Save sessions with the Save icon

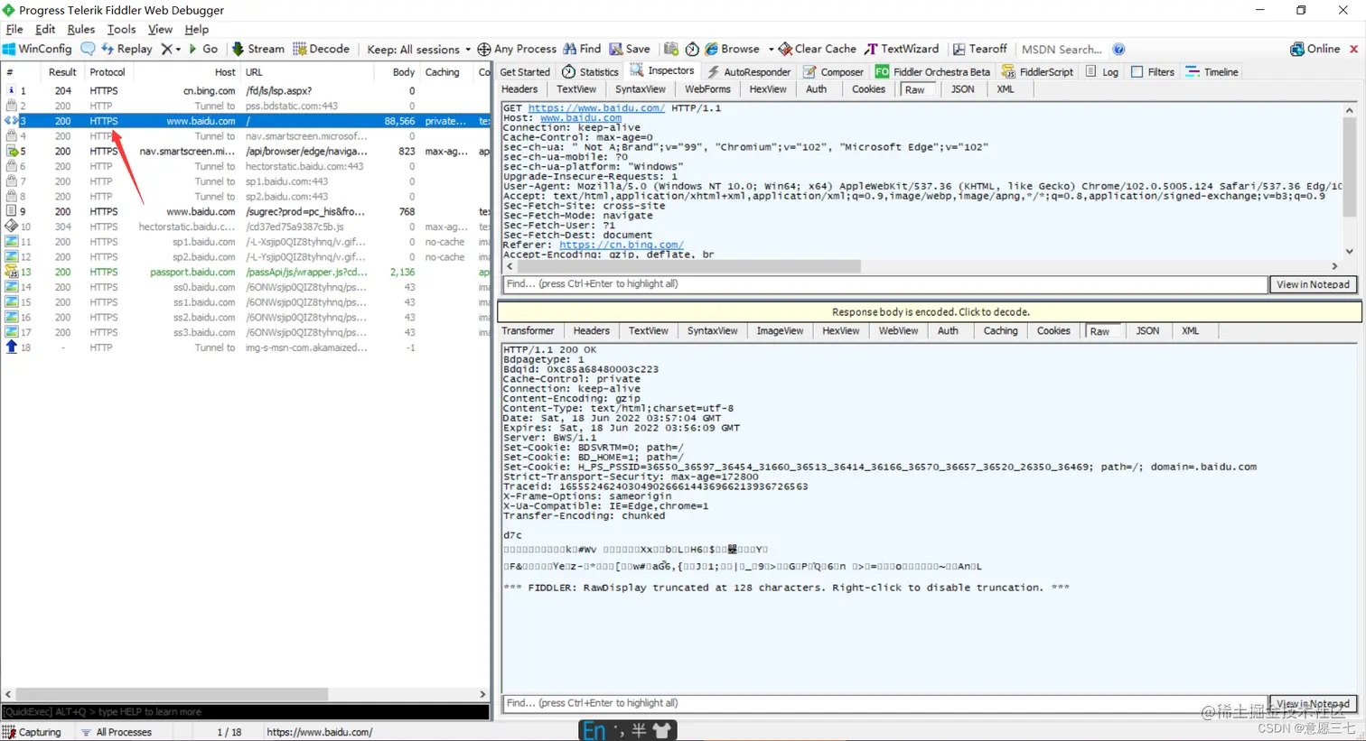[630, 49]
